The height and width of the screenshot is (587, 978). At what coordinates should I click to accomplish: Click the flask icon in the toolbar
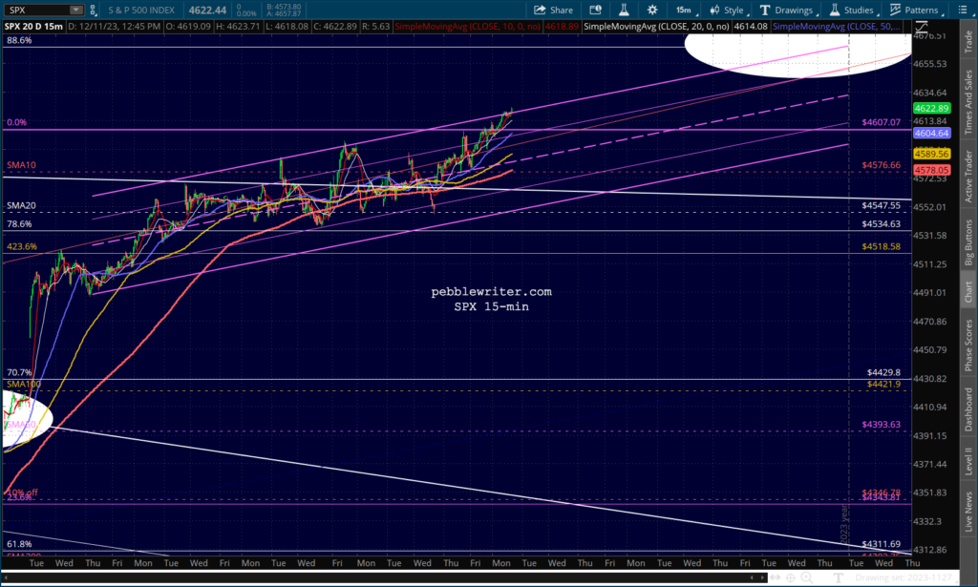623,10
